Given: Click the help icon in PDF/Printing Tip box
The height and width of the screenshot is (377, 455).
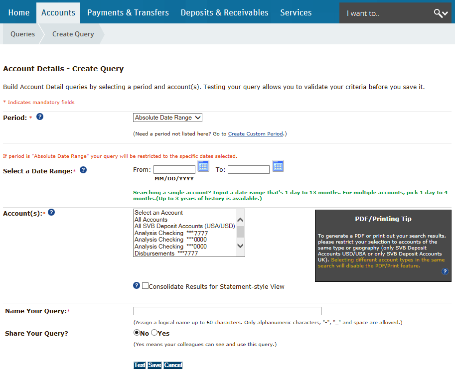Looking at the screenshot, I should pyautogui.click(x=445, y=271).
